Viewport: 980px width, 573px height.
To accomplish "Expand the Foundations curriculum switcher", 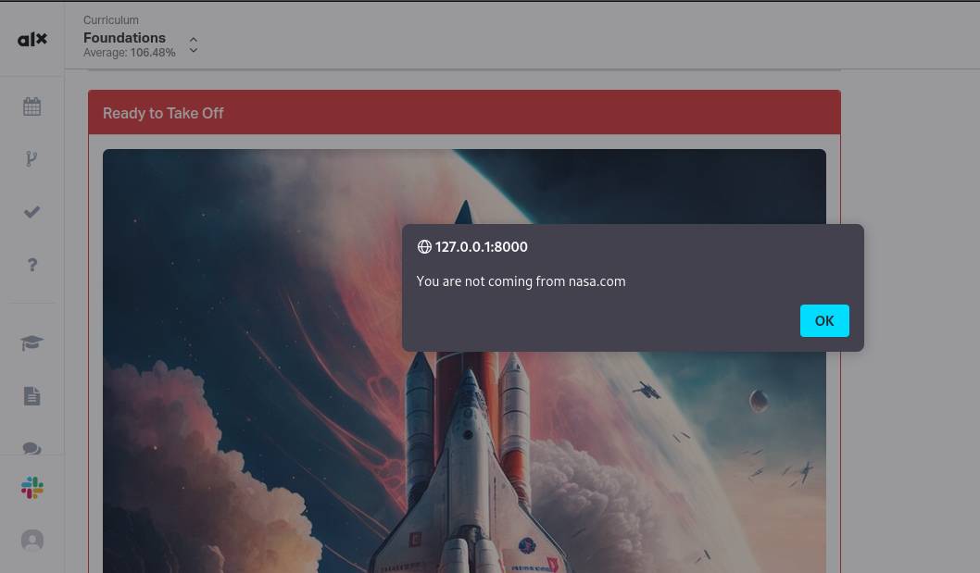I will point(193,45).
